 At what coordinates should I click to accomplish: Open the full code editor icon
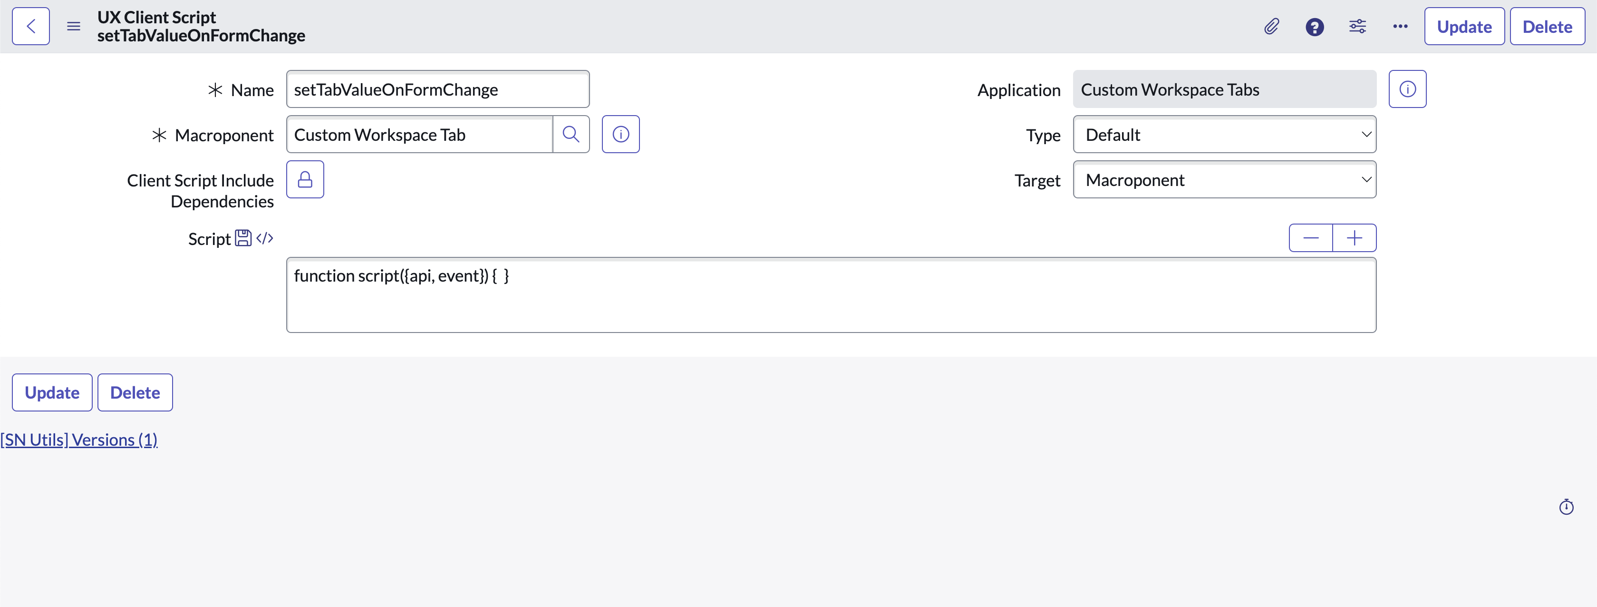pos(264,238)
